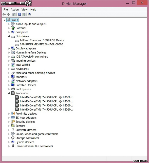Screen dimensions: 149x163
Task: Click the Forward arrow toolbar icon
Action: pos(8,14)
